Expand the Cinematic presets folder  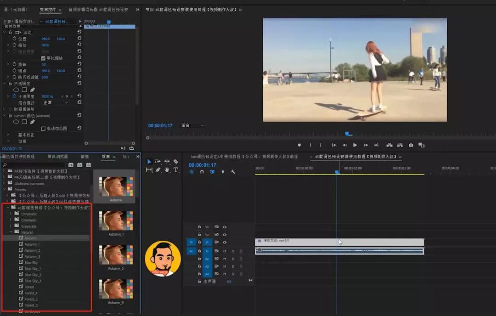[x=11, y=220]
